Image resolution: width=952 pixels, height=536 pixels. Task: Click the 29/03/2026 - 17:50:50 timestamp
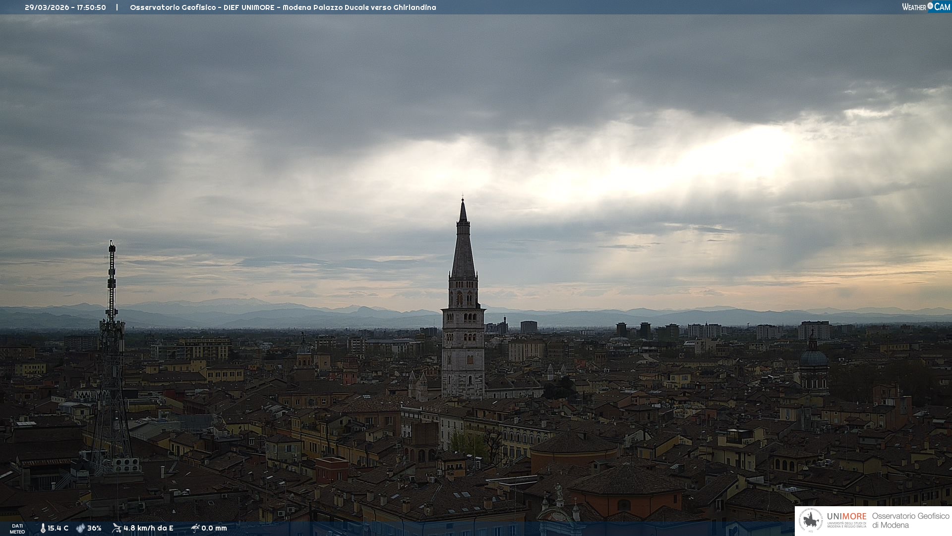65,7
